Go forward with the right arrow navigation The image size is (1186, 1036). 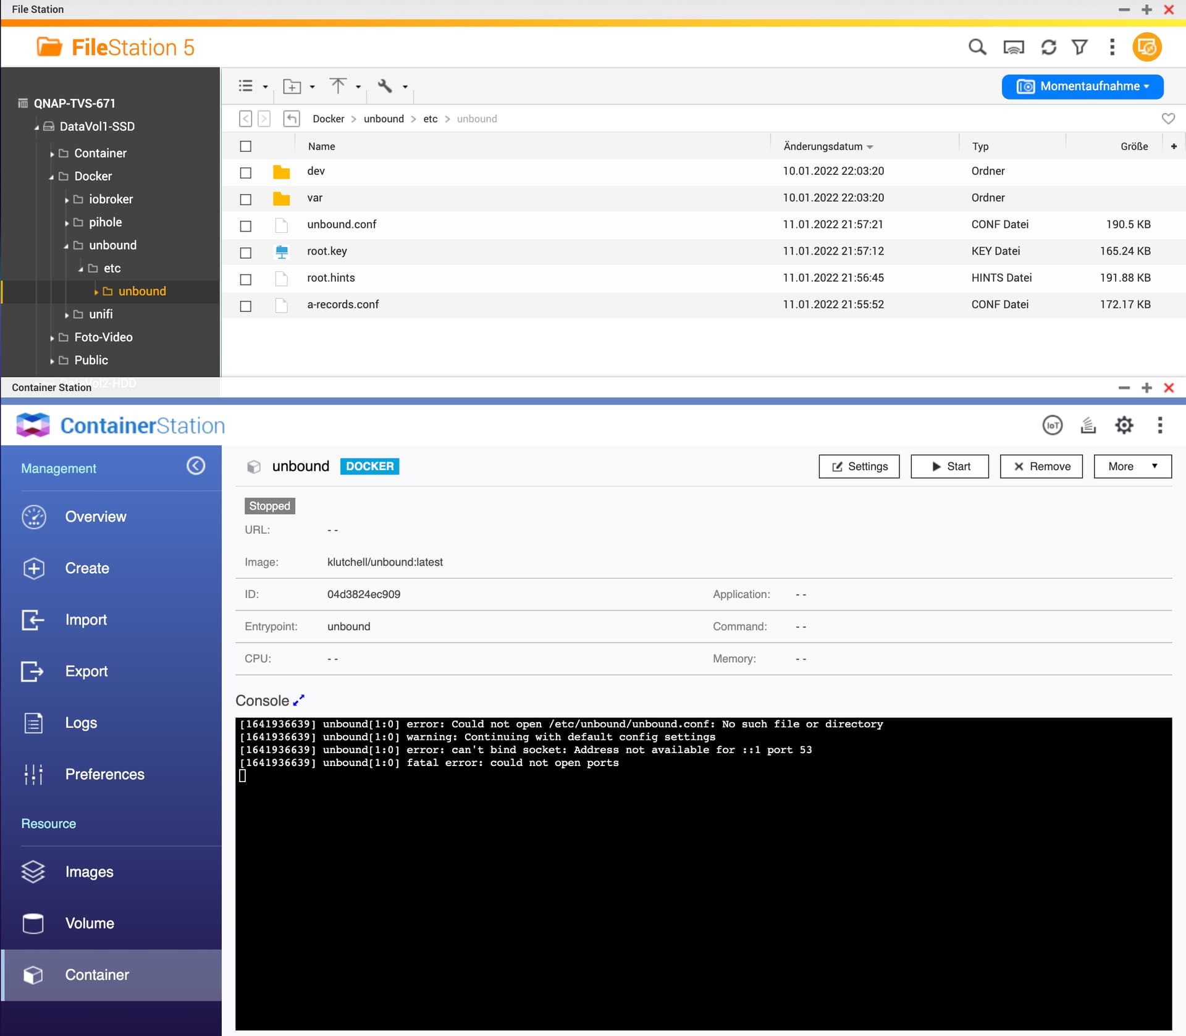(x=264, y=119)
